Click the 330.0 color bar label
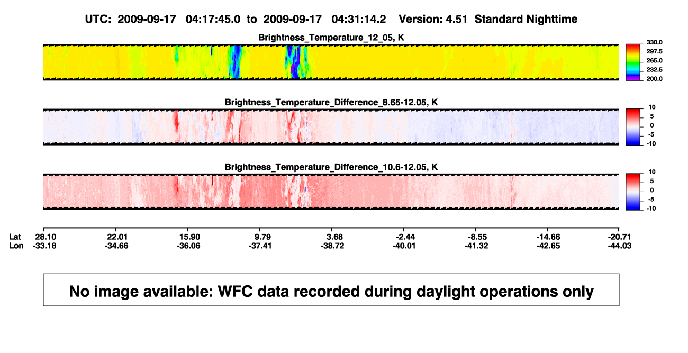The width and height of the screenshot is (688, 353). 654,42
